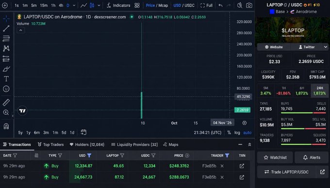330x188 pixels.
Task: Add the pair to Watchlist
Action: coord(275,157)
